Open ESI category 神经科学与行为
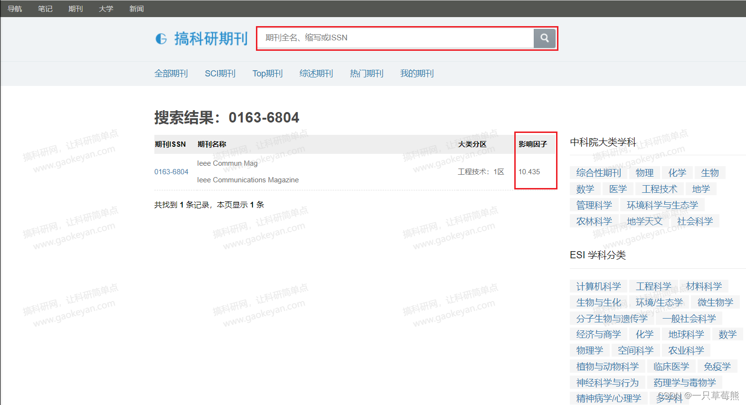Screen dimensions: 746x405 coord(607,383)
